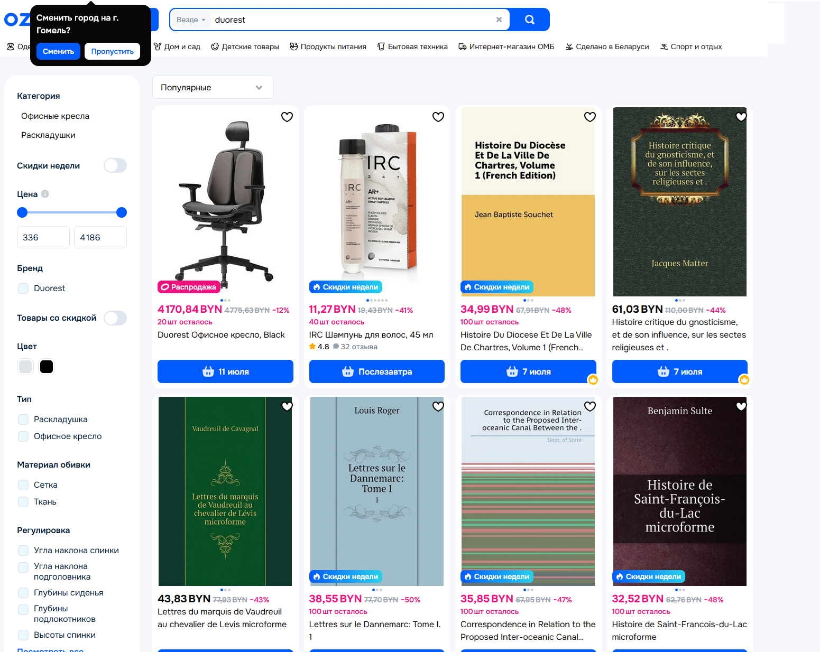The height and width of the screenshot is (652, 820).
Task: Clear the search field with the X icon
Action: click(x=499, y=20)
